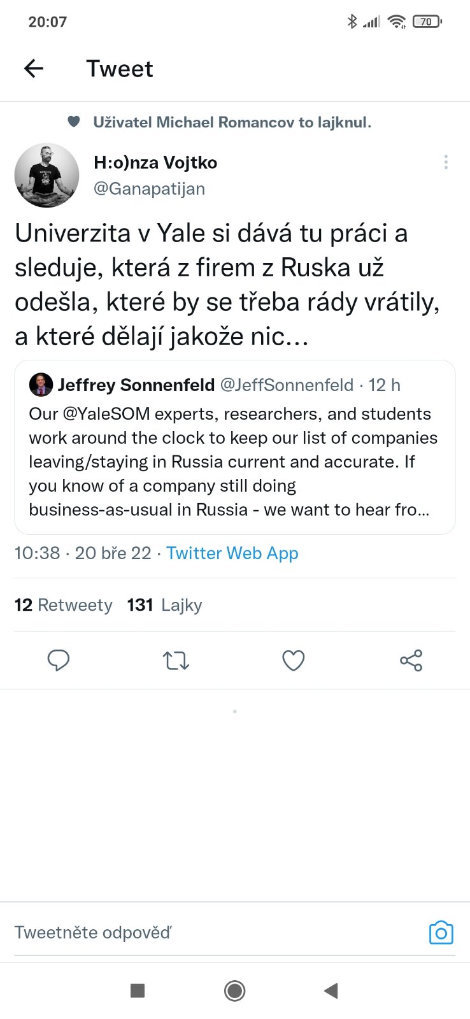This screenshot has width=470, height=1019.
Task: Like the tweet with heart icon
Action: 294,660
